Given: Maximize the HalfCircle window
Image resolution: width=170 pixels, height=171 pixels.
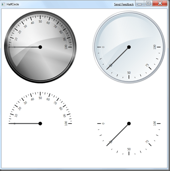Looking at the screenshot, I should 148,3.
